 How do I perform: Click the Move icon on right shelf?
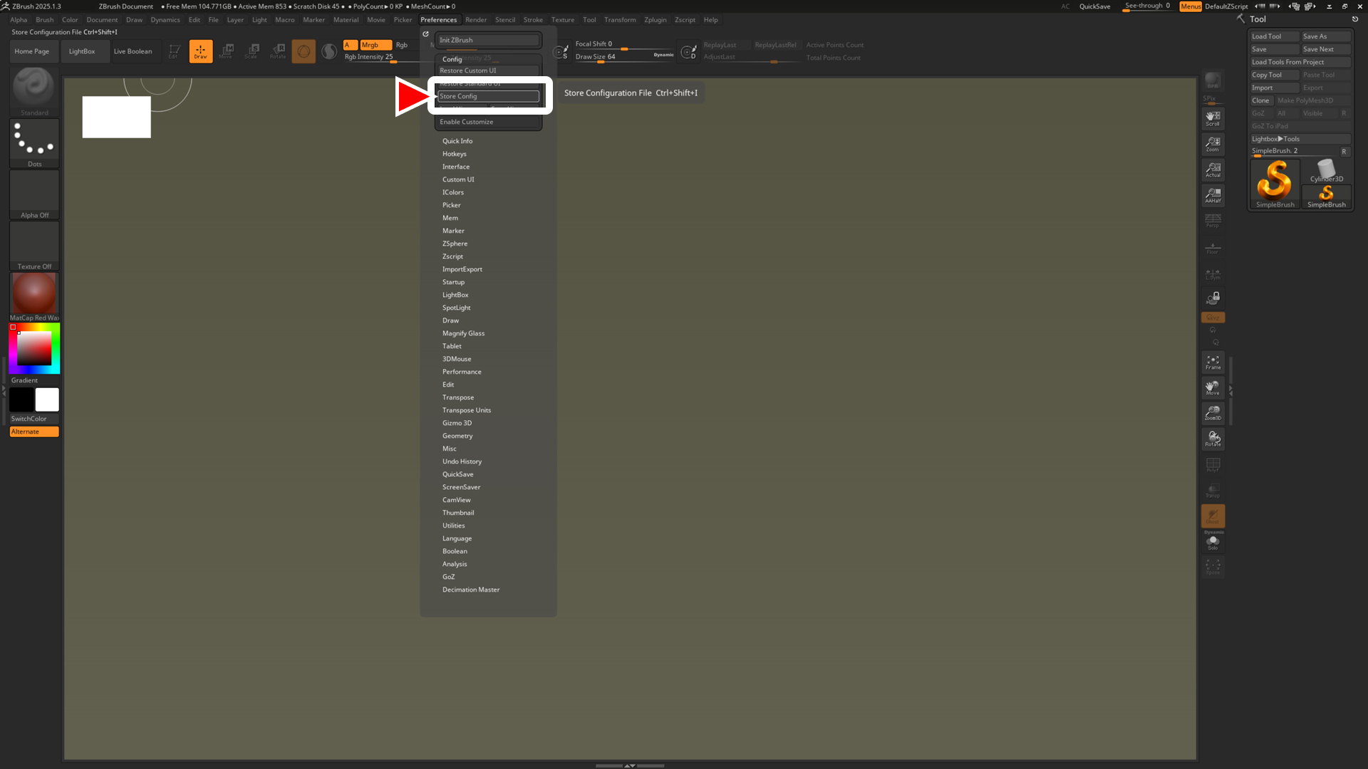coord(1213,387)
